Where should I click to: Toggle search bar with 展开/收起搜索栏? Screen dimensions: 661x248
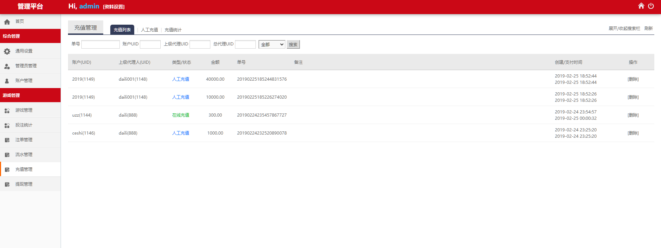[624, 29]
